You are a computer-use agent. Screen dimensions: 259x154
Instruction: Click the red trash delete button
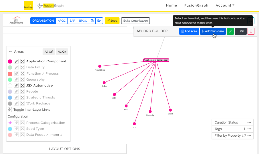[x=251, y=31]
